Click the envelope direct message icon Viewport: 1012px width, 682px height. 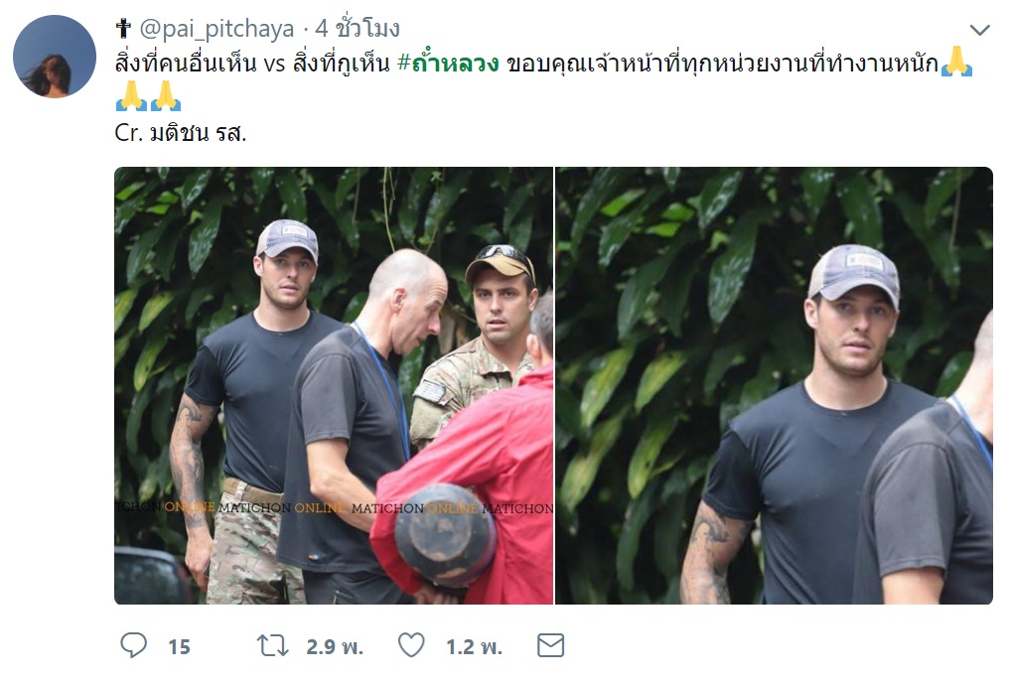pos(550,645)
